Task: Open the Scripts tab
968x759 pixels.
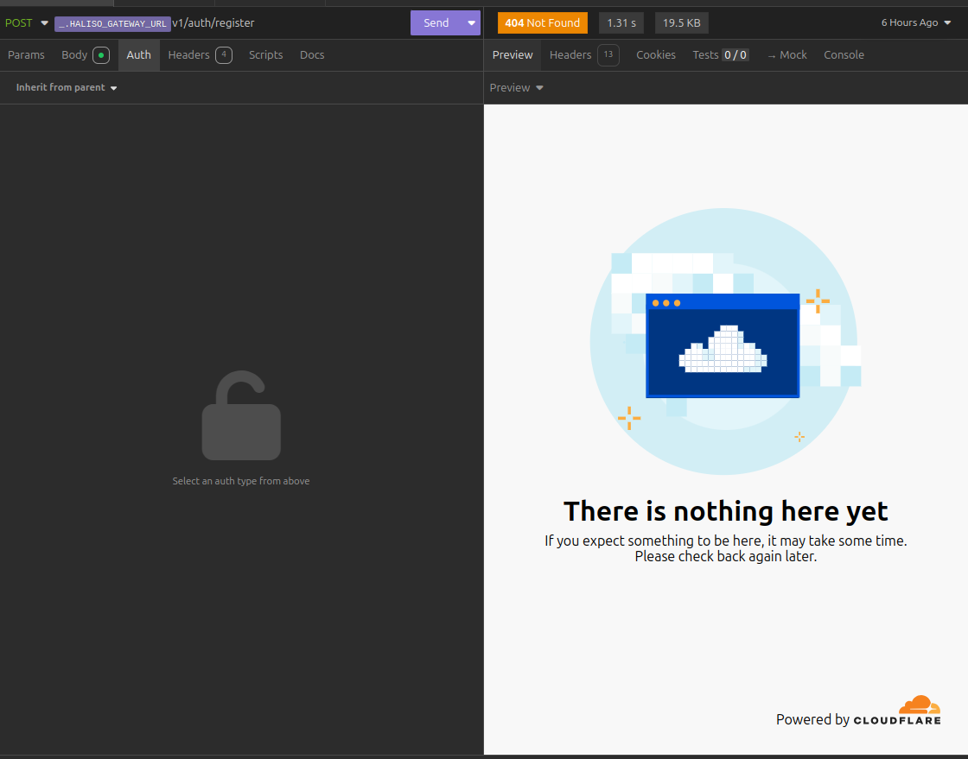Action: [265, 55]
